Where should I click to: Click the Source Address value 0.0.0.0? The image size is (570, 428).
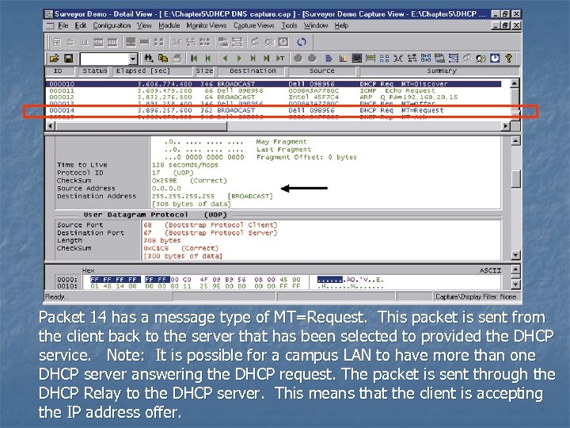pyautogui.click(x=166, y=188)
